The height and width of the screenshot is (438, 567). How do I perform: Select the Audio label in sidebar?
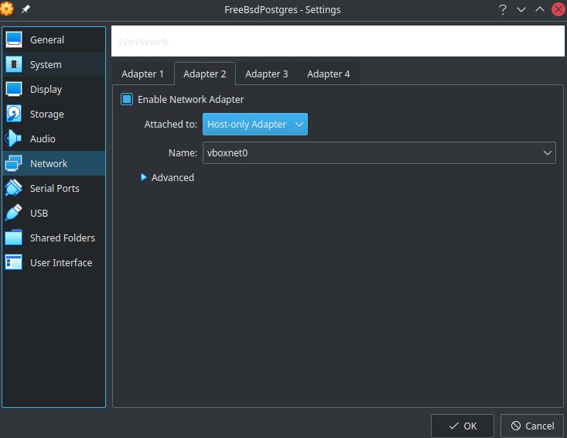[43, 139]
